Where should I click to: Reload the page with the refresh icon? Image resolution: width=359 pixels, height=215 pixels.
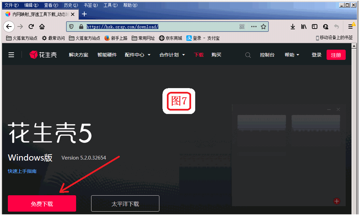click(31, 27)
